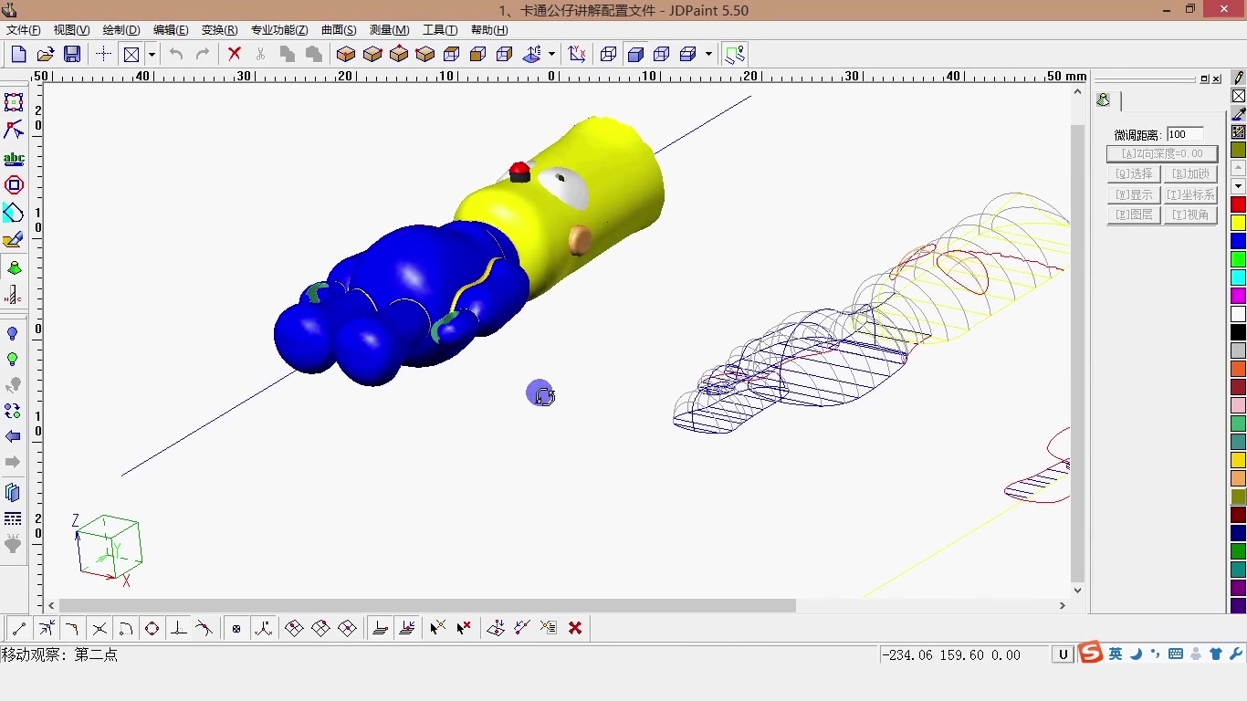Select the undo arrow icon
The image size is (1247, 701).
coord(176,54)
